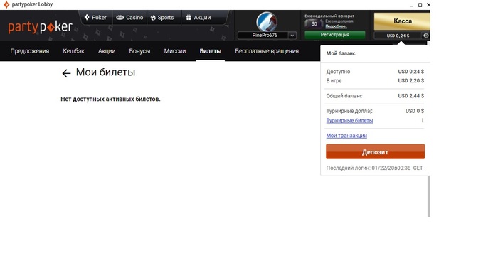Click the Турнирные доллары value USD 0 $

[415, 111]
